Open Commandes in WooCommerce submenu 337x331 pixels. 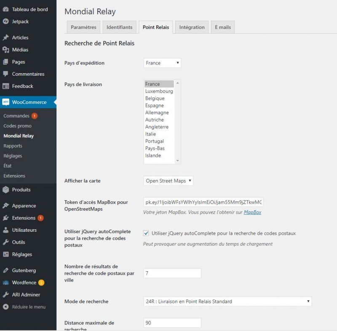click(16, 116)
